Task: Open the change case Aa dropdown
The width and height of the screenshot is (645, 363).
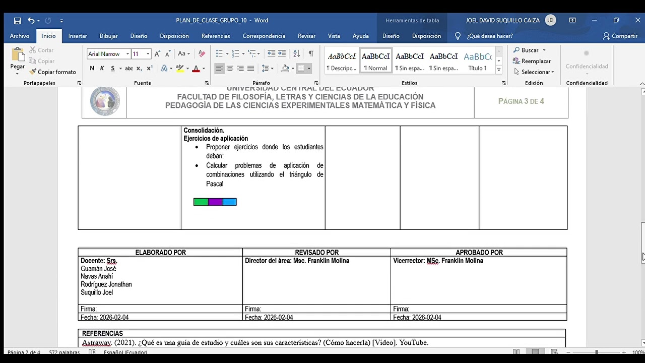Action: pyautogui.click(x=184, y=54)
